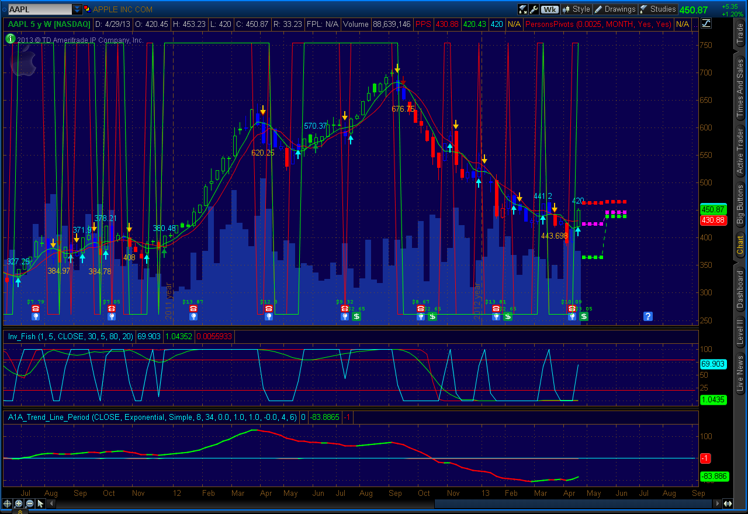Click the earnings bulb icon below $13.87
This screenshot has width=748, height=514.
(193, 316)
